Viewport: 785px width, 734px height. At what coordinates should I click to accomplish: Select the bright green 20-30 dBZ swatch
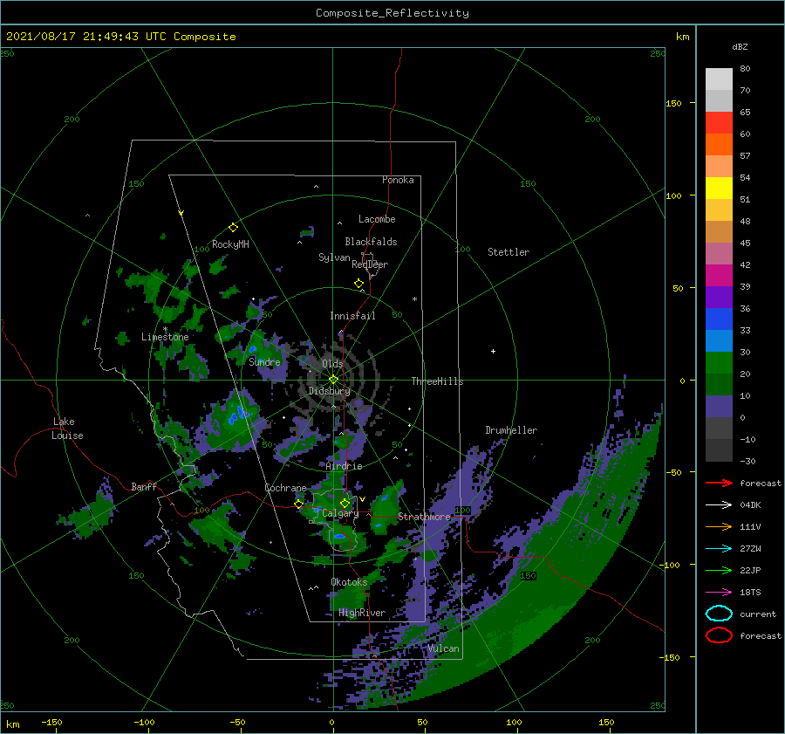click(719, 363)
